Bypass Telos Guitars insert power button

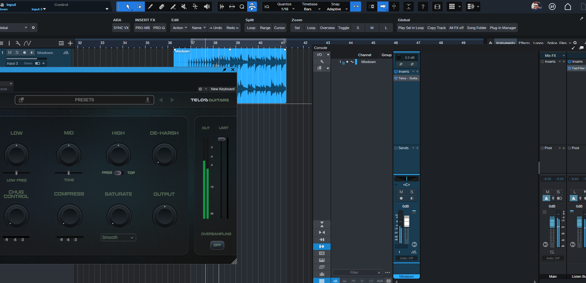click(396, 78)
